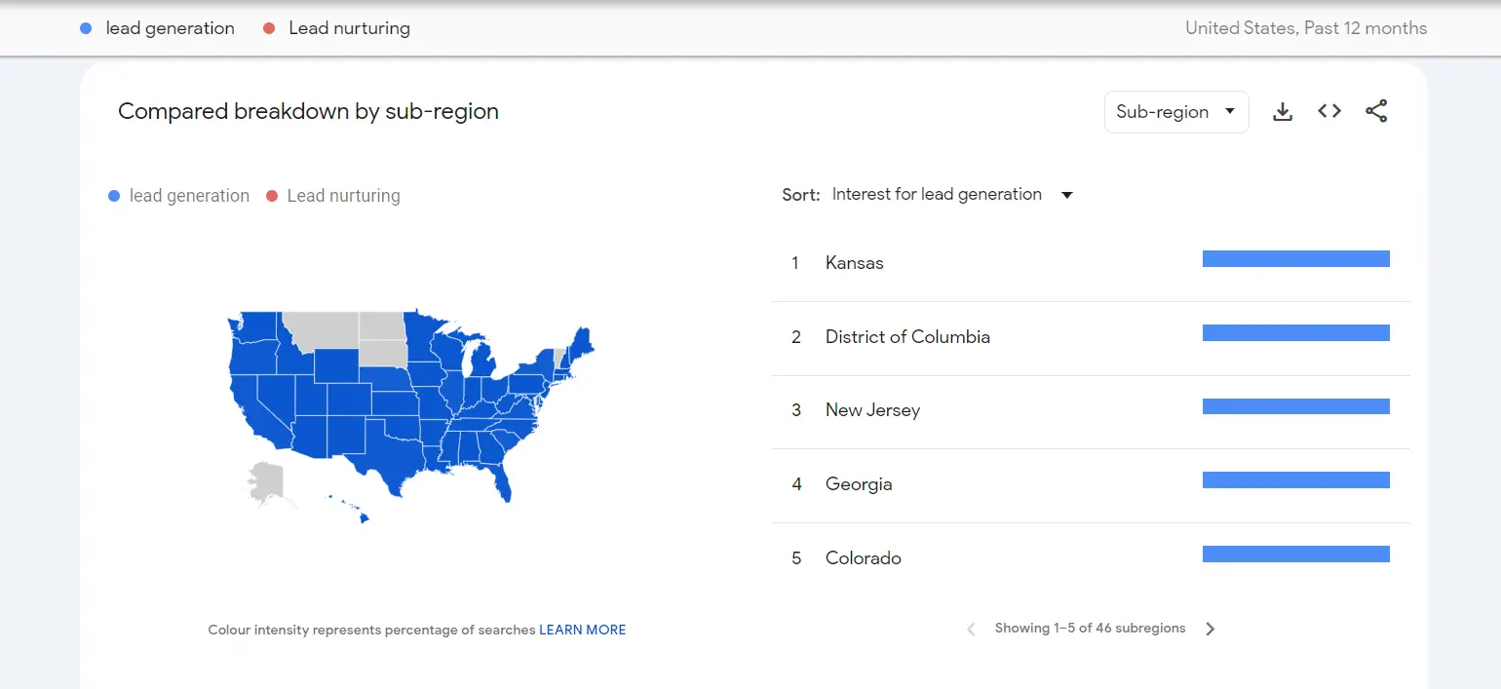The width and height of the screenshot is (1501, 689).
Task: Click the download icon to export data
Action: 1283,111
